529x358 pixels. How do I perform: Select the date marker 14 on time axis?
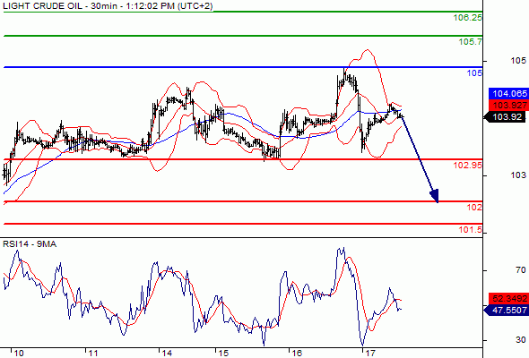(167, 354)
